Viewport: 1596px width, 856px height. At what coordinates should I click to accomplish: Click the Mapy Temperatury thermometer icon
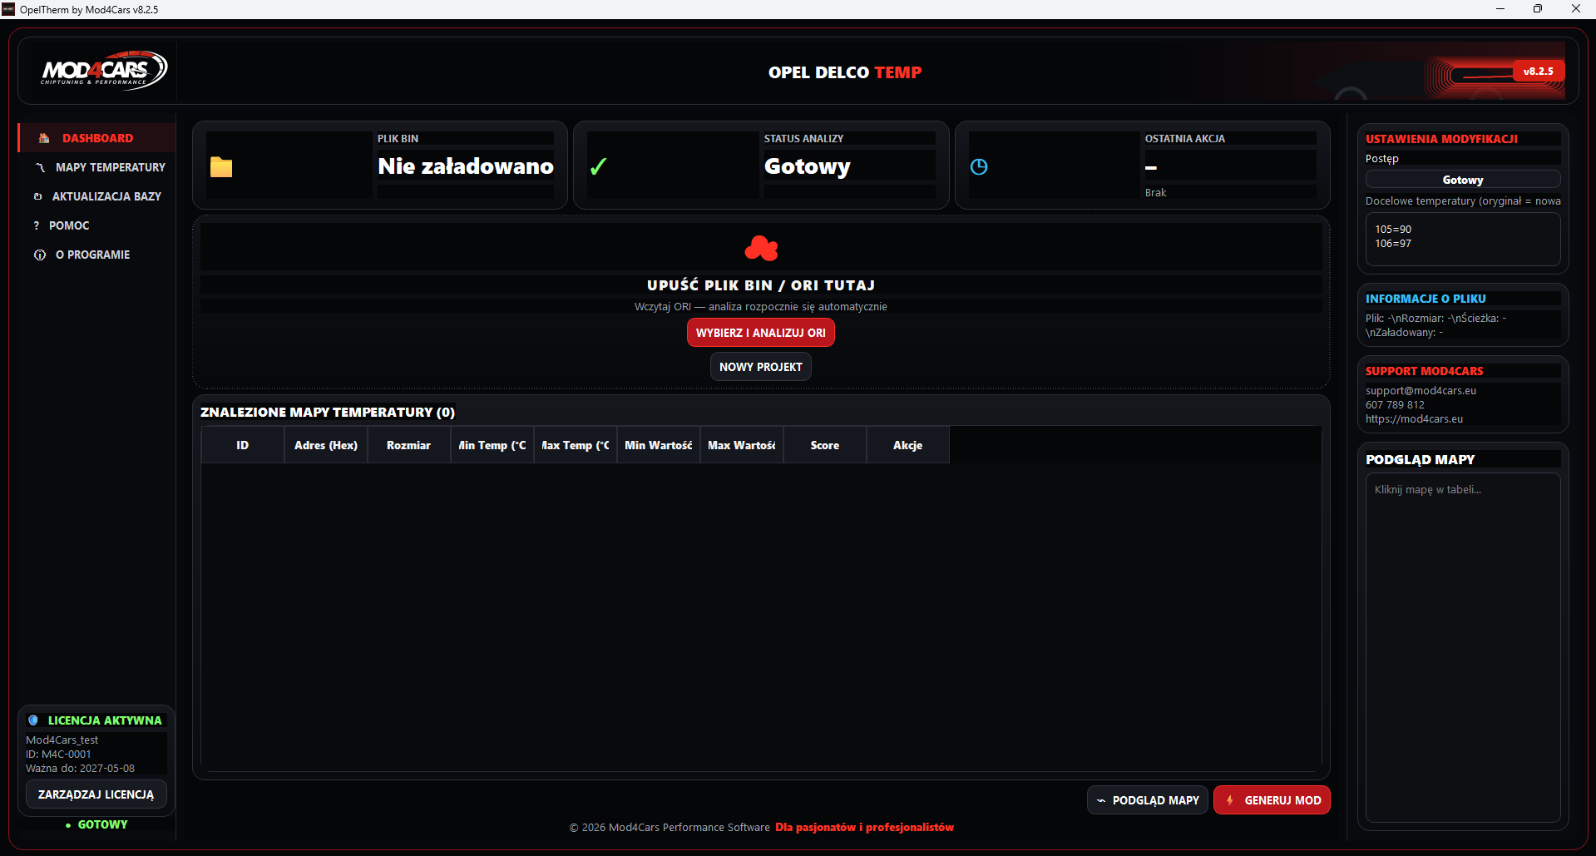click(x=40, y=167)
